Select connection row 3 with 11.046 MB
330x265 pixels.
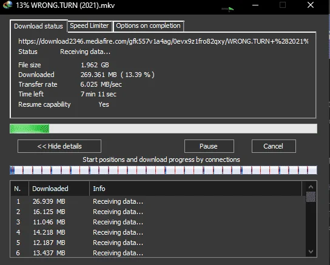[x=158, y=222]
